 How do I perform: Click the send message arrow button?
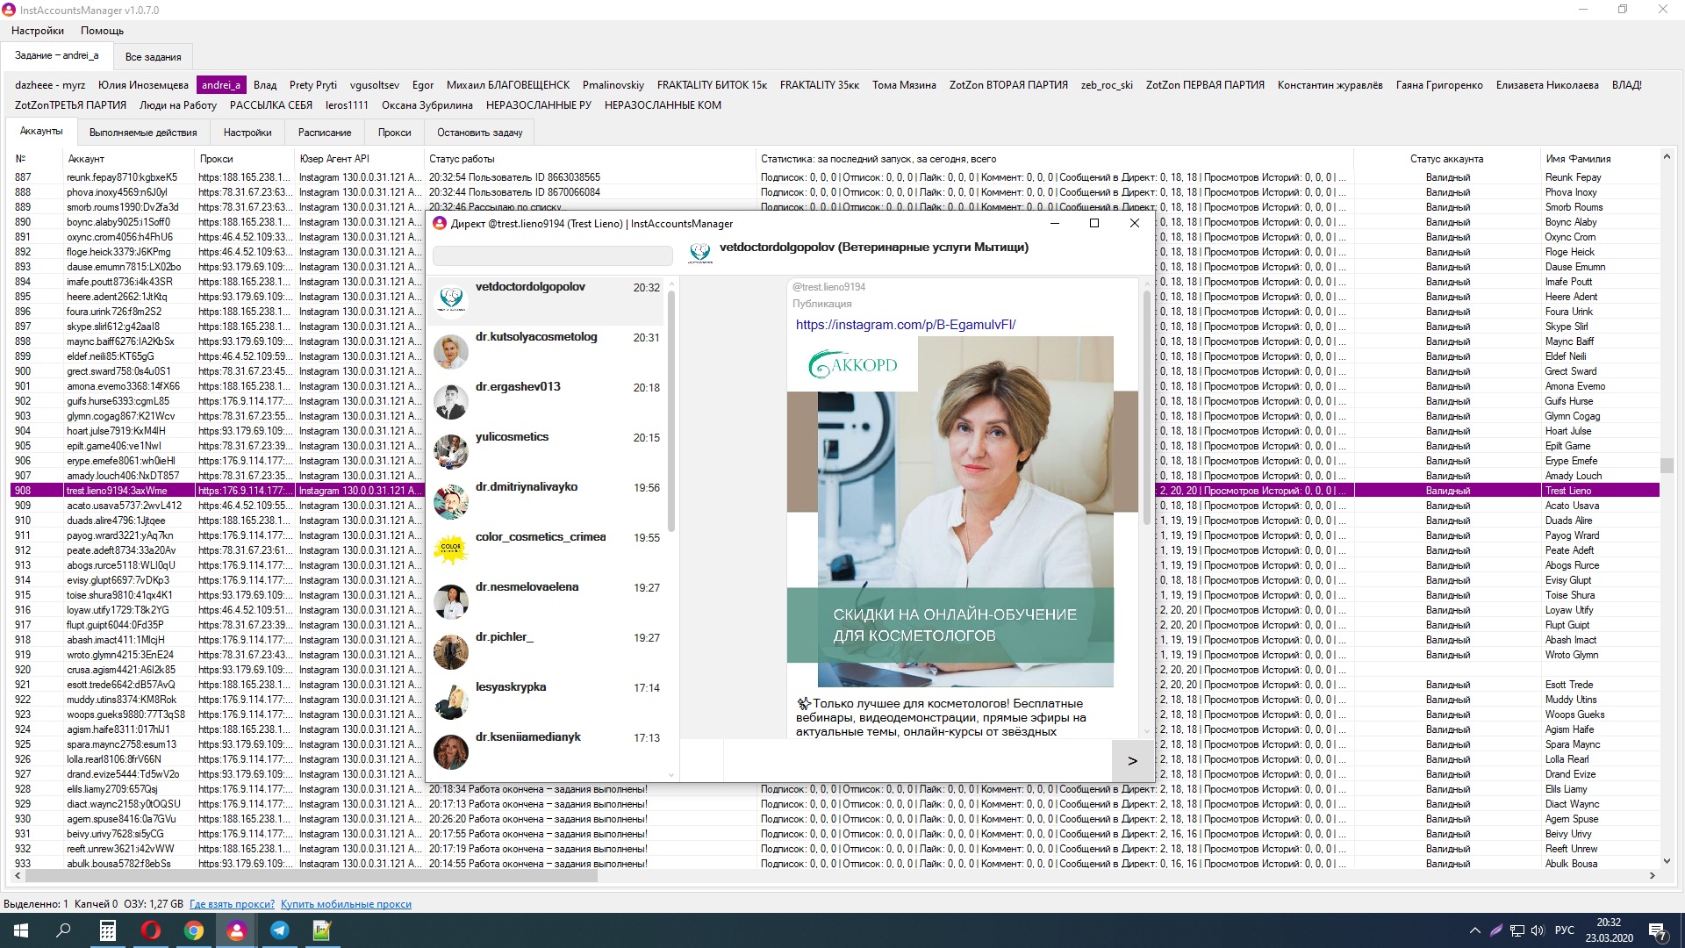tap(1132, 761)
